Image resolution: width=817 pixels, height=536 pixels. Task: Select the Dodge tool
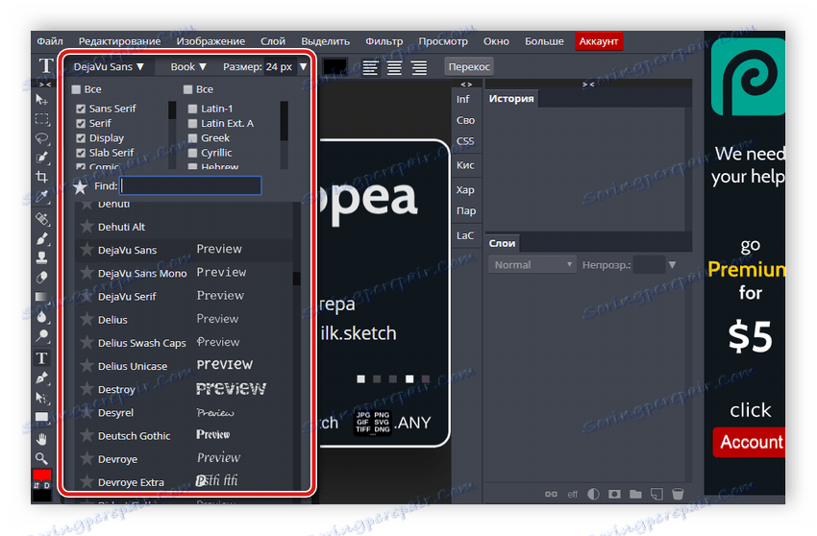(41, 336)
